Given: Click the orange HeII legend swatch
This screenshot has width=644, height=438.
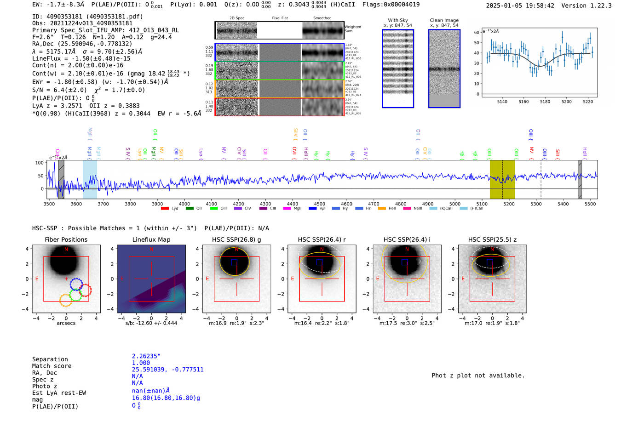Looking at the screenshot, I should click(x=382, y=209).
